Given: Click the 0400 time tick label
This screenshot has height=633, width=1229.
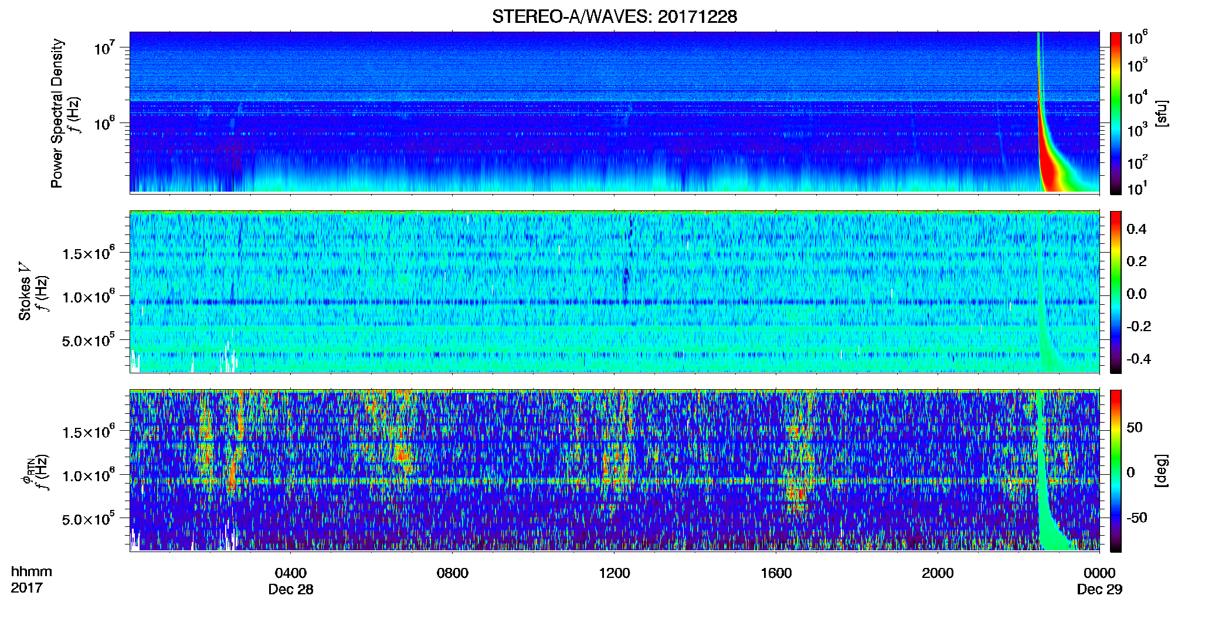Looking at the screenshot, I should pos(291,573).
